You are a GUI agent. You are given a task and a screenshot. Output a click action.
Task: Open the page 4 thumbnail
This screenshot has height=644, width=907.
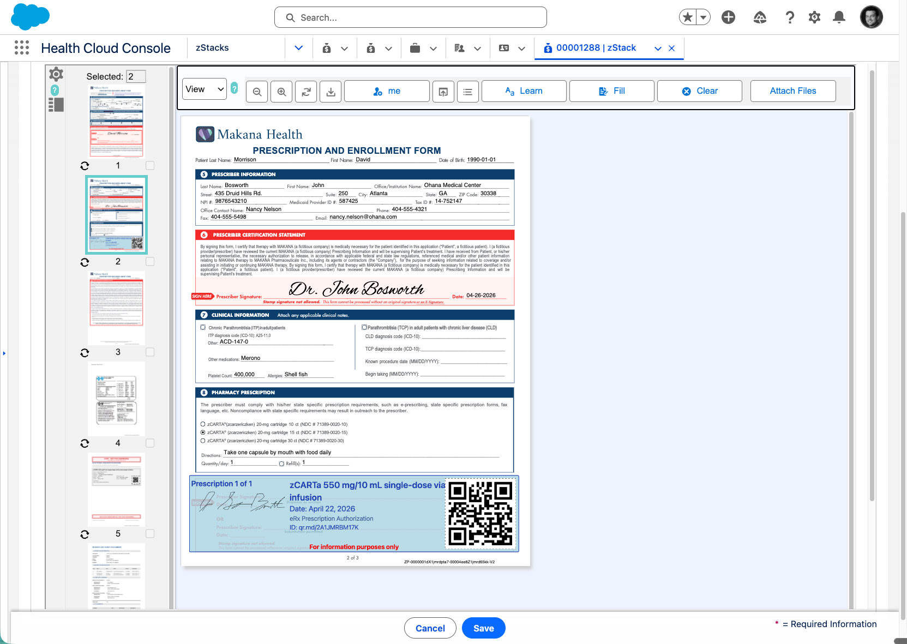click(116, 399)
